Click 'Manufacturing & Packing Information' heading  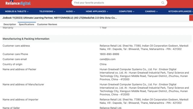26,39
